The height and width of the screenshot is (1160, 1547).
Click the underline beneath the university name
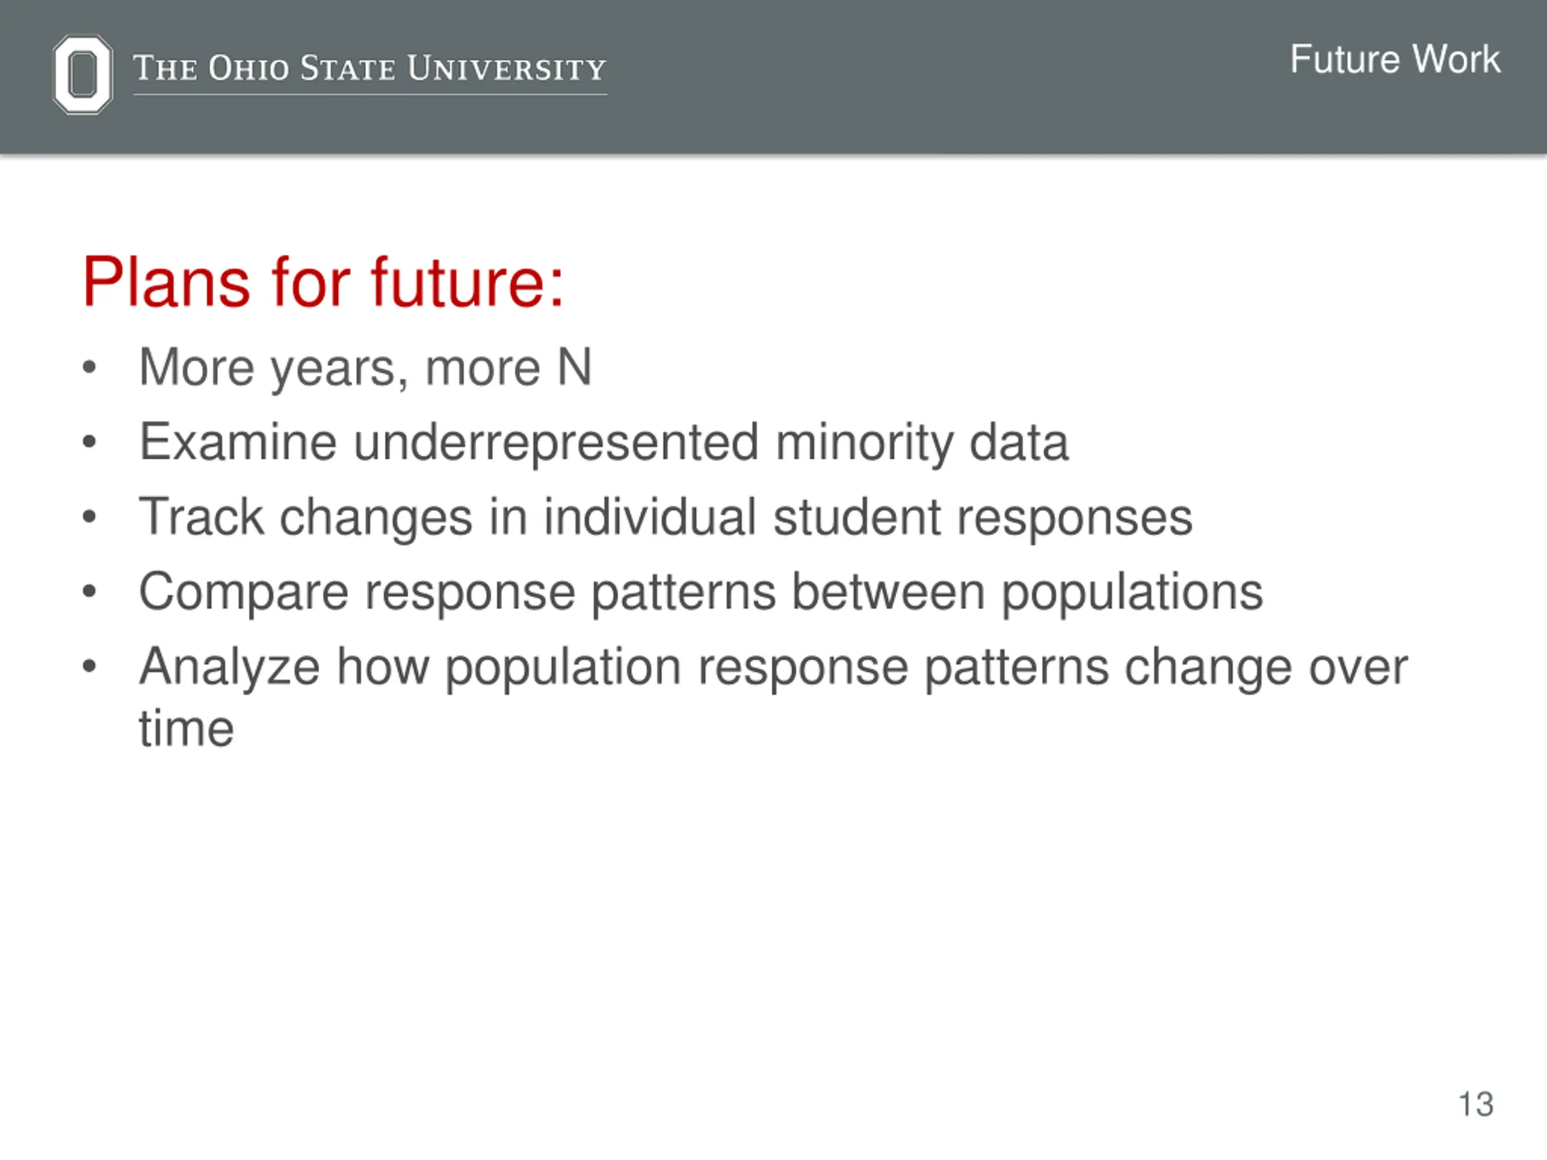(x=370, y=94)
